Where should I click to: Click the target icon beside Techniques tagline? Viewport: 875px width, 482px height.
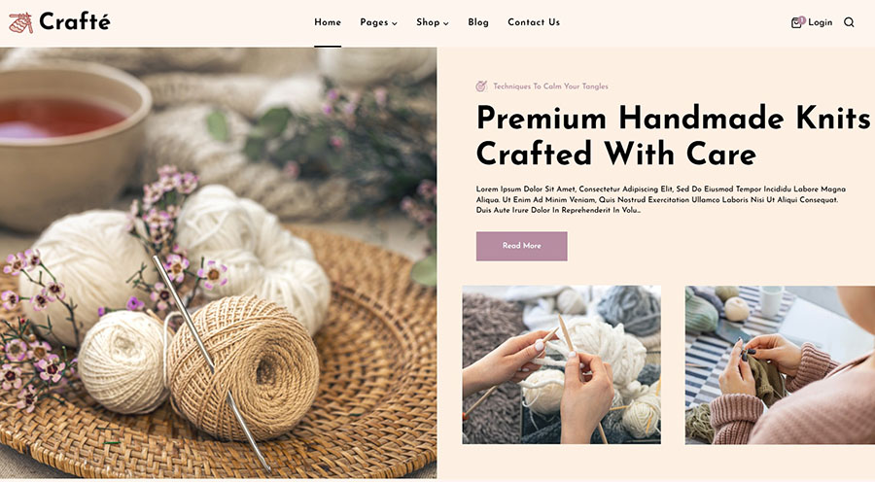(x=481, y=86)
